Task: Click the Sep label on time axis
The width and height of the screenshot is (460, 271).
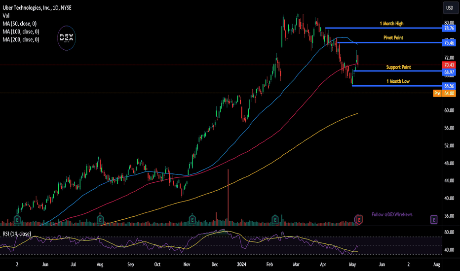Action: tap(131, 264)
